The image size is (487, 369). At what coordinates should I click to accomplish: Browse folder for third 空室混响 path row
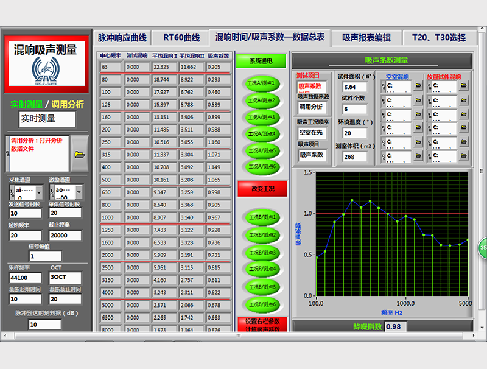[x=418, y=114]
